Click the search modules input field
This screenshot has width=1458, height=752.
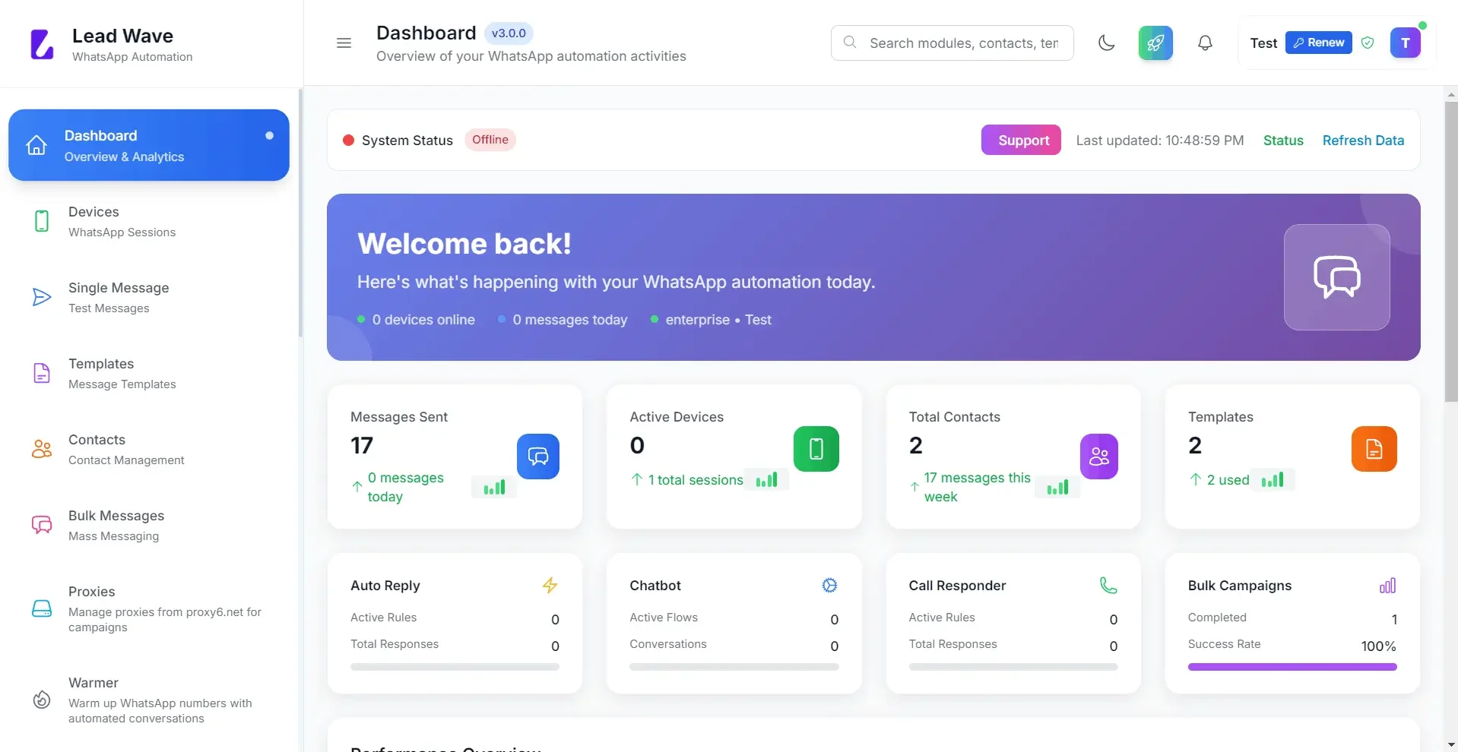962,43
